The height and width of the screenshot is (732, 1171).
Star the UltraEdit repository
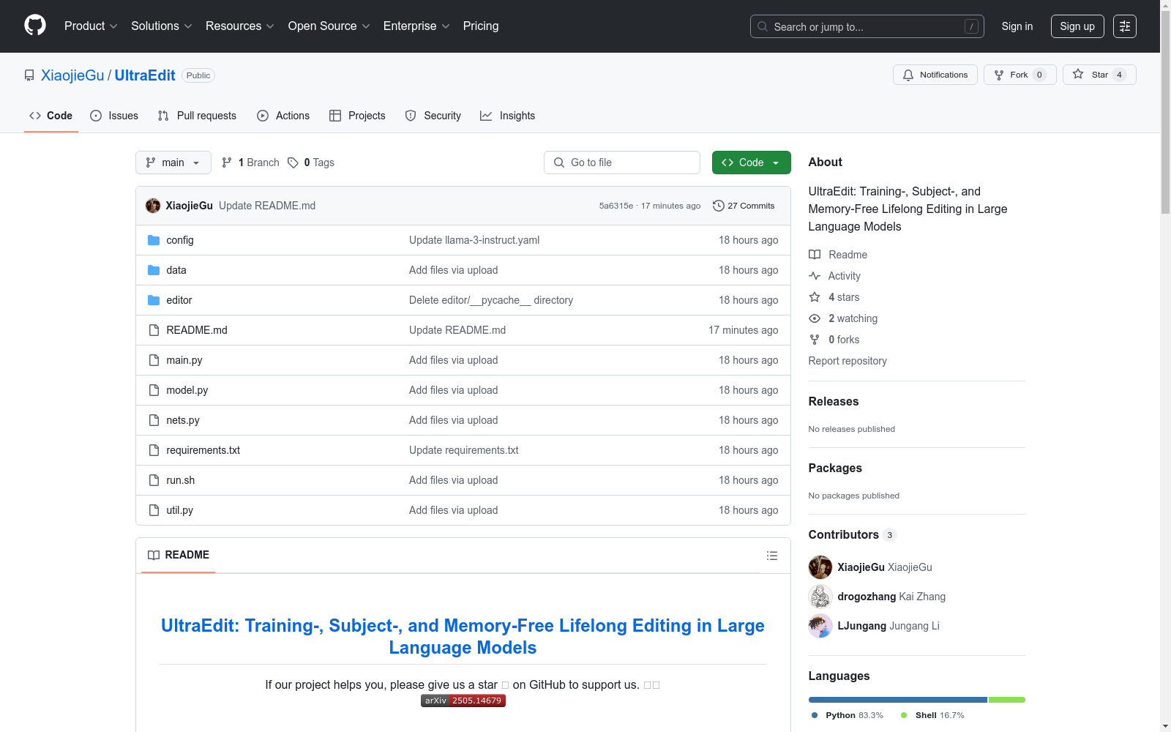(1099, 75)
